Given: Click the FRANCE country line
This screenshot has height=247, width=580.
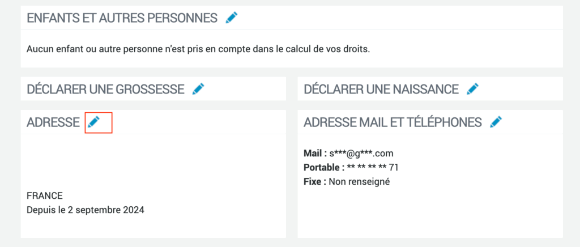Looking at the screenshot, I should click(45, 195).
